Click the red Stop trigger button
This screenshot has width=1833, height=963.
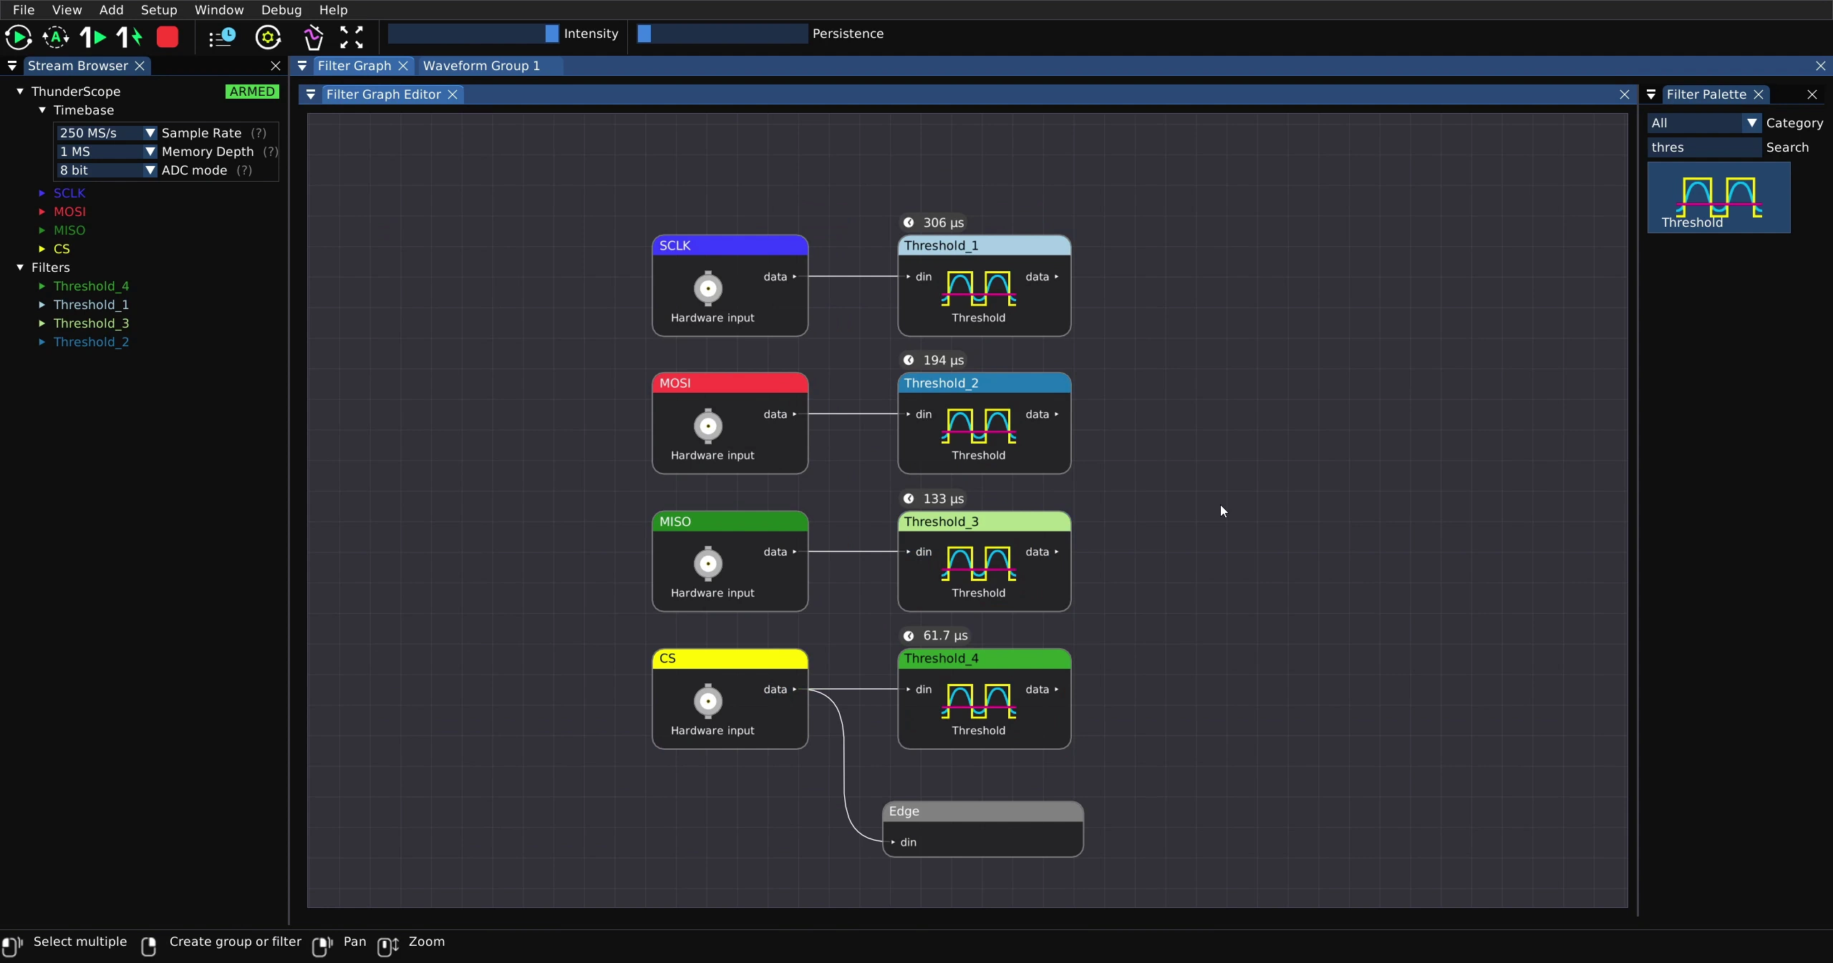(168, 37)
